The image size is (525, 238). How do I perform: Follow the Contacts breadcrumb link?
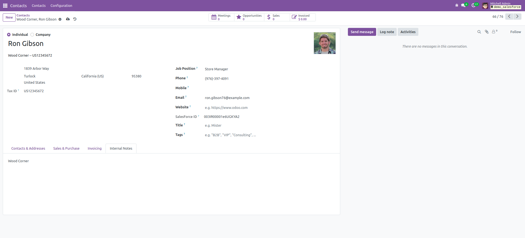(23, 15)
